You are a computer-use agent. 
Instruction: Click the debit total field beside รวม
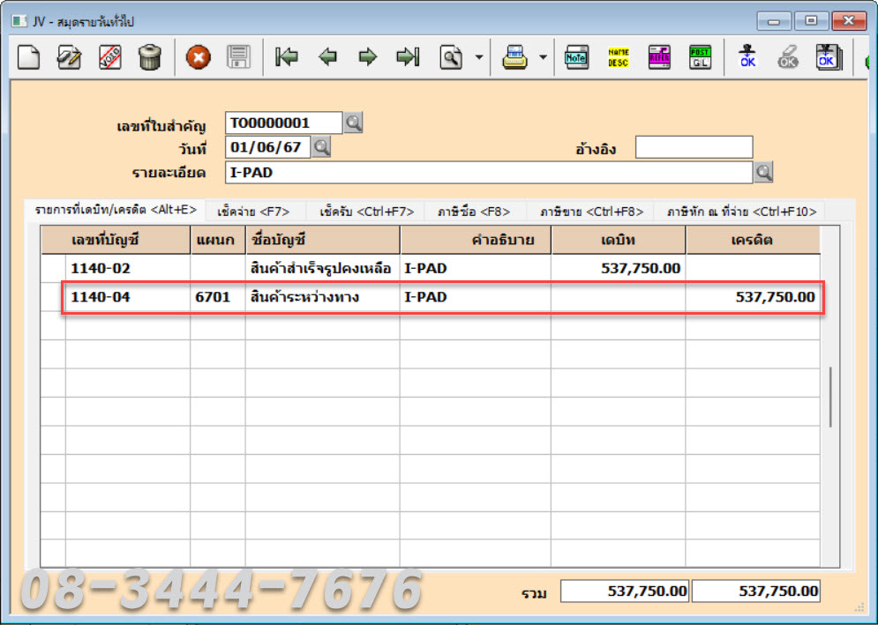[x=625, y=591]
